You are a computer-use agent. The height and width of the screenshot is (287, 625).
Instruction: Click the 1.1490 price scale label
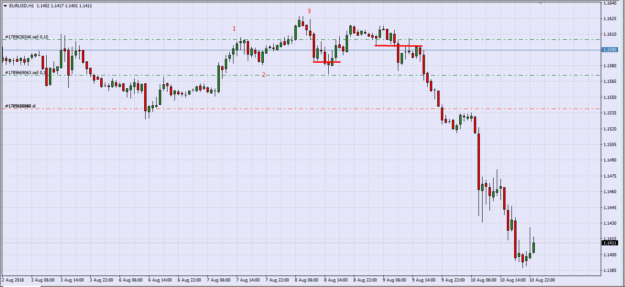(x=609, y=160)
